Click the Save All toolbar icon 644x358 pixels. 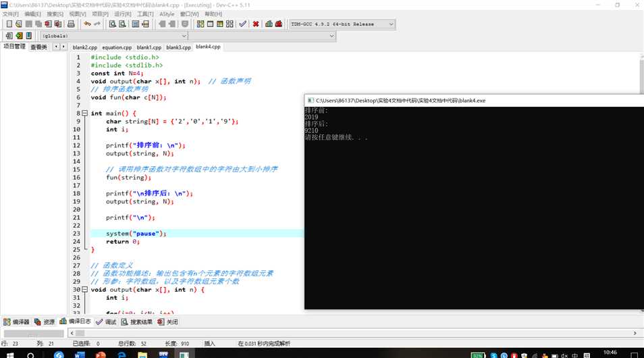tap(38, 24)
